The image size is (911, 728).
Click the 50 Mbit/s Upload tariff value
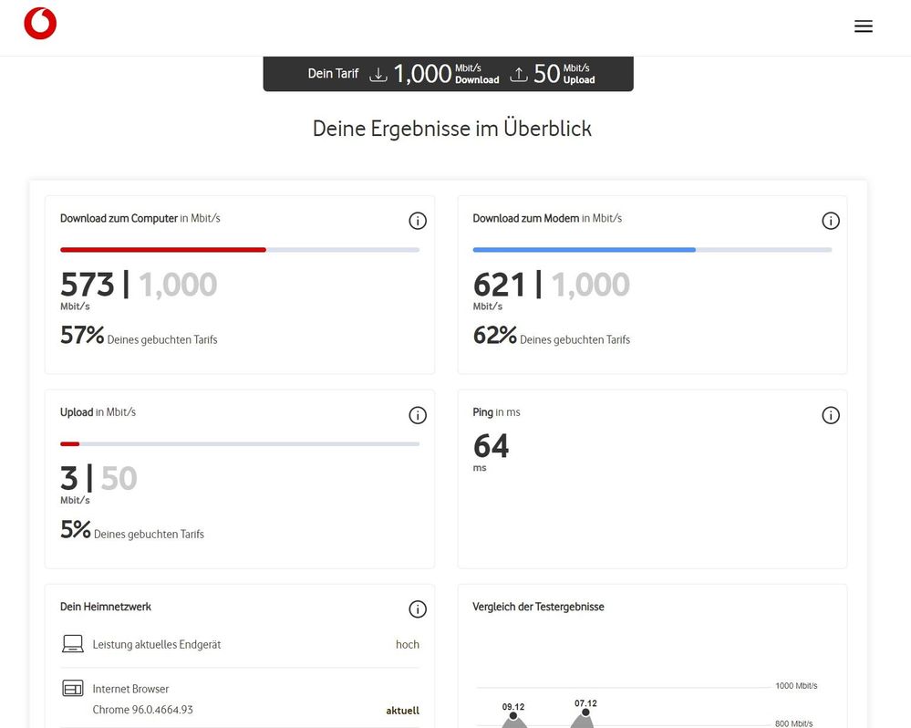tap(564, 74)
